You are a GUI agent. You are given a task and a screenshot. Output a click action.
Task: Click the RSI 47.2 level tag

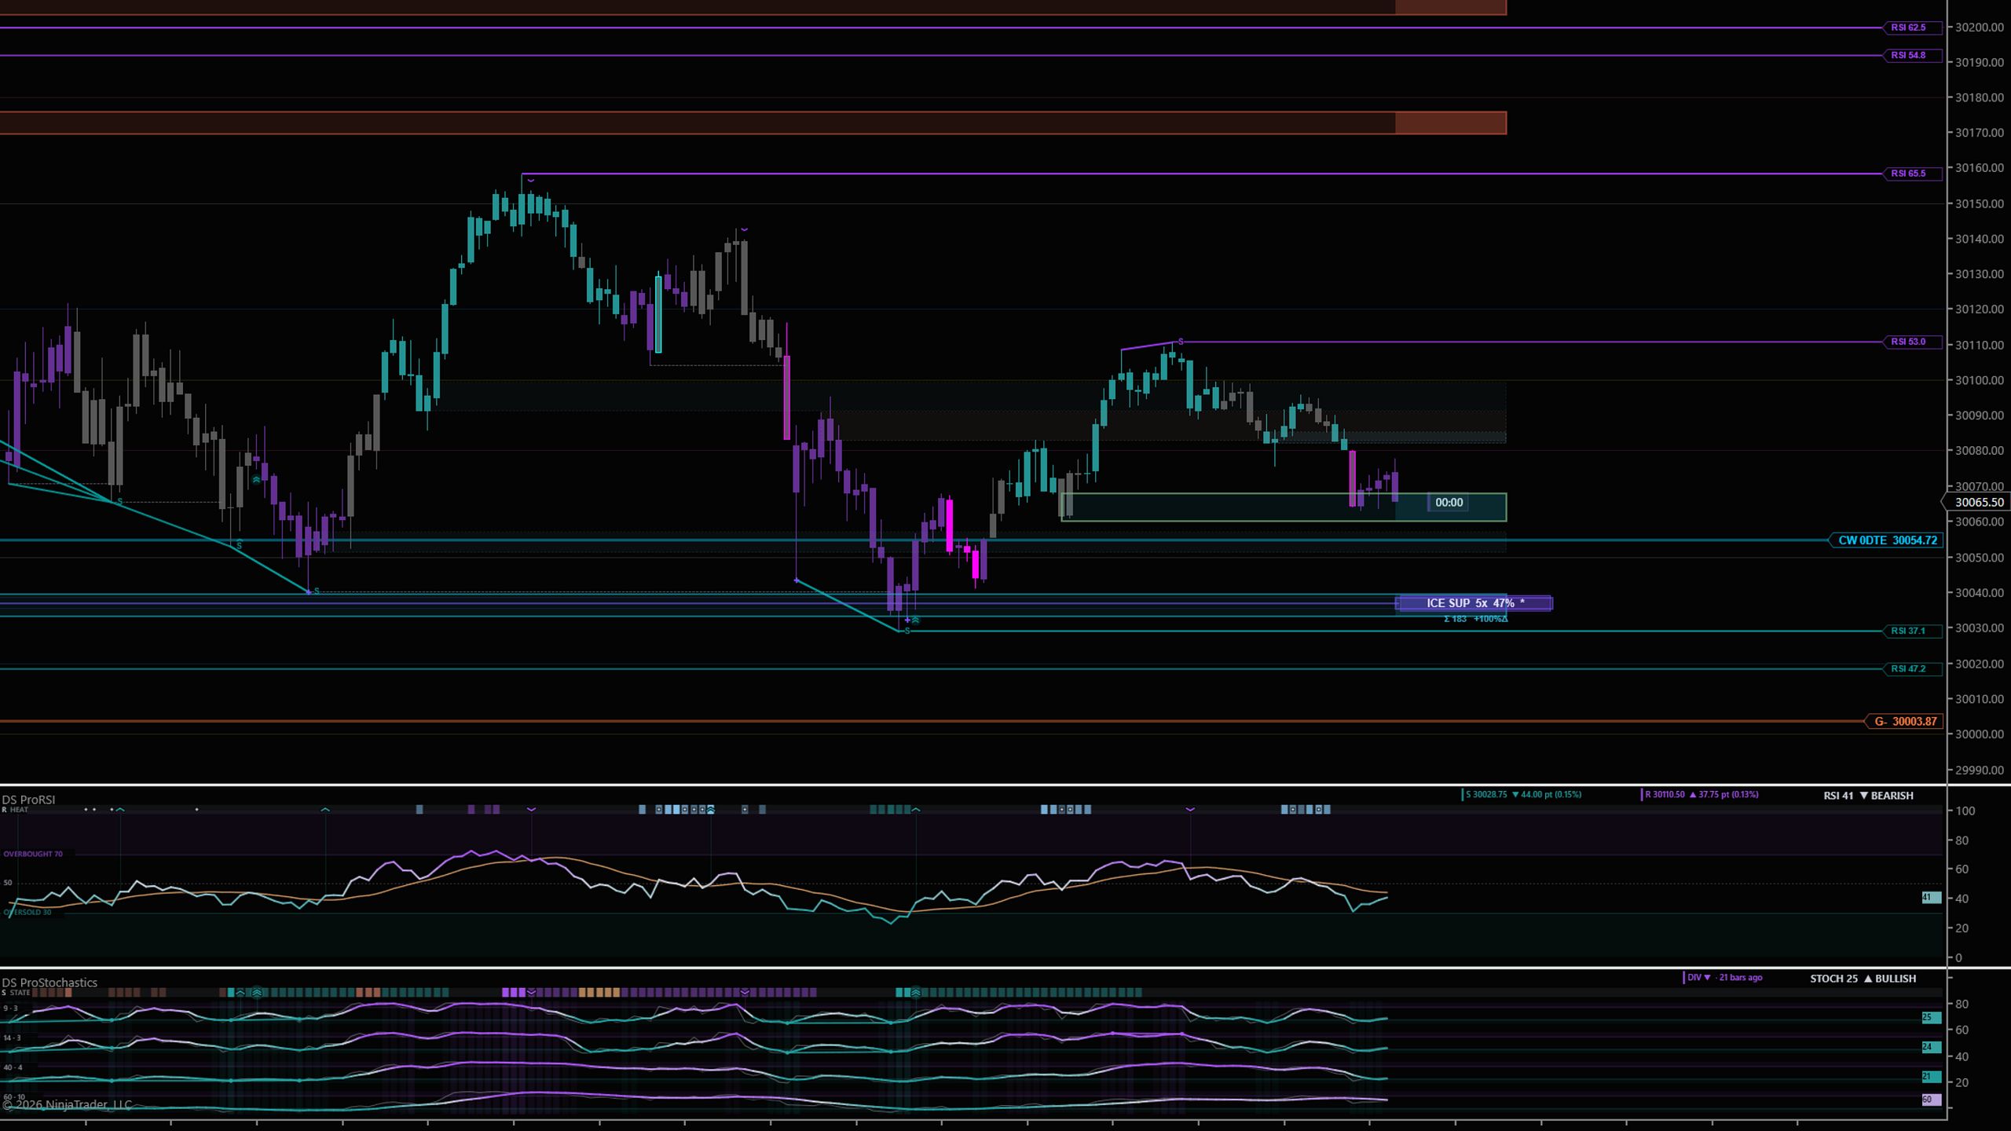point(1913,669)
